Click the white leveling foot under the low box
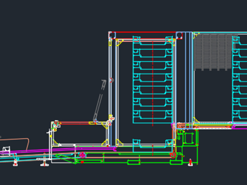Viewport: 247px width, 185px height. [x=45, y=163]
